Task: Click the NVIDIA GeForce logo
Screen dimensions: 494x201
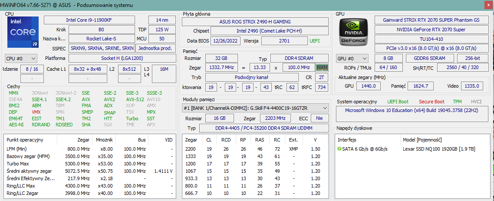Action: (352, 32)
